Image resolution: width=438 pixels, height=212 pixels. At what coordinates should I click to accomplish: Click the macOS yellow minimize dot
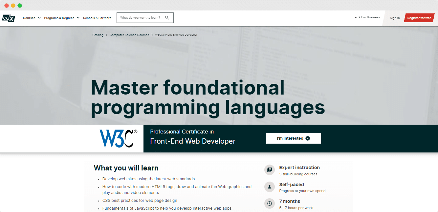(13, 6)
